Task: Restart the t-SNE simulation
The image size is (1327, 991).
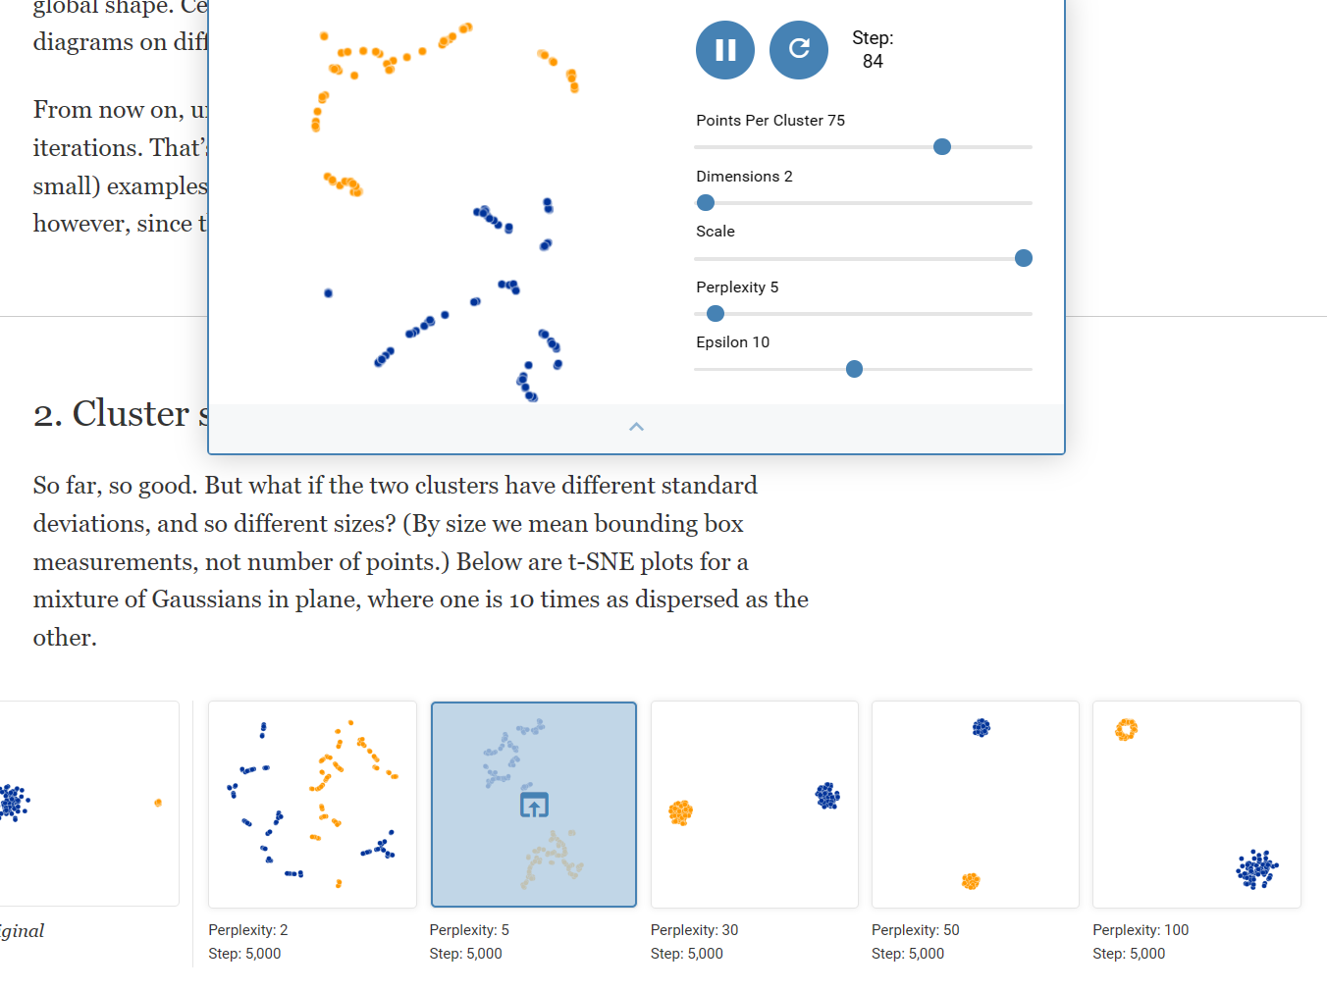Action: tap(799, 50)
